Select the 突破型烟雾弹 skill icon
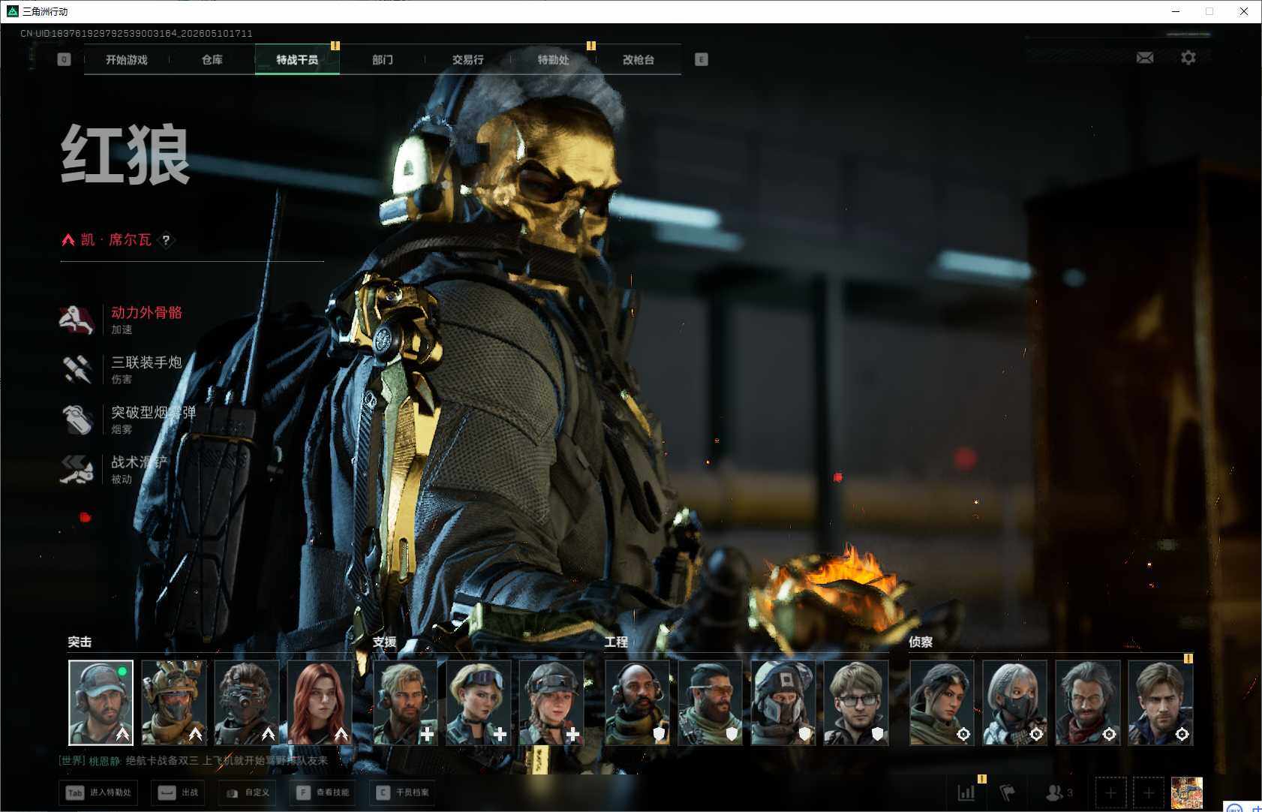 [77, 420]
